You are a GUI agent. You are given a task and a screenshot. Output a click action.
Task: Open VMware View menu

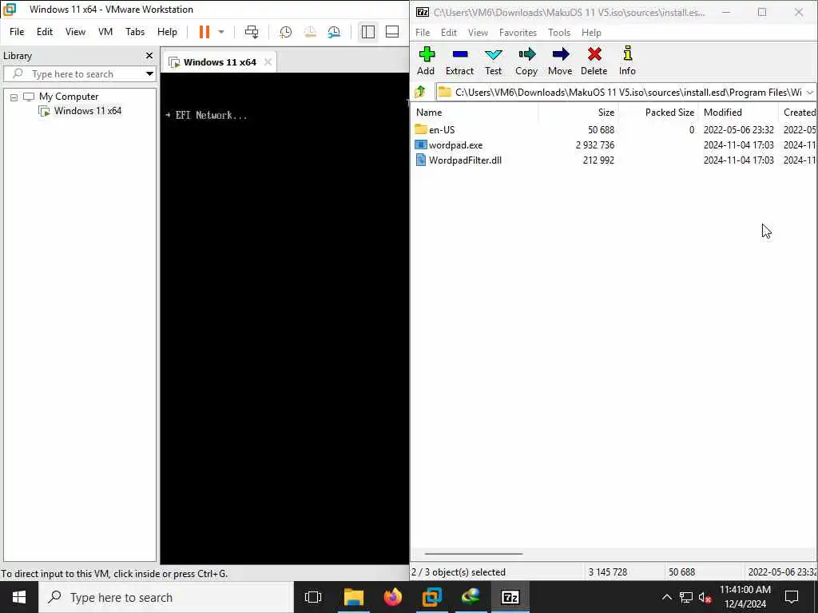75,32
